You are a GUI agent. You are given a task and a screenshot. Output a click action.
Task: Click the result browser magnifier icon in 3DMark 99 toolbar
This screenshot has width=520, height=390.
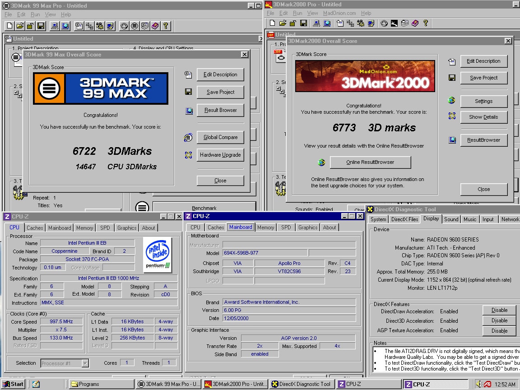pyautogui.click(x=65, y=26)
